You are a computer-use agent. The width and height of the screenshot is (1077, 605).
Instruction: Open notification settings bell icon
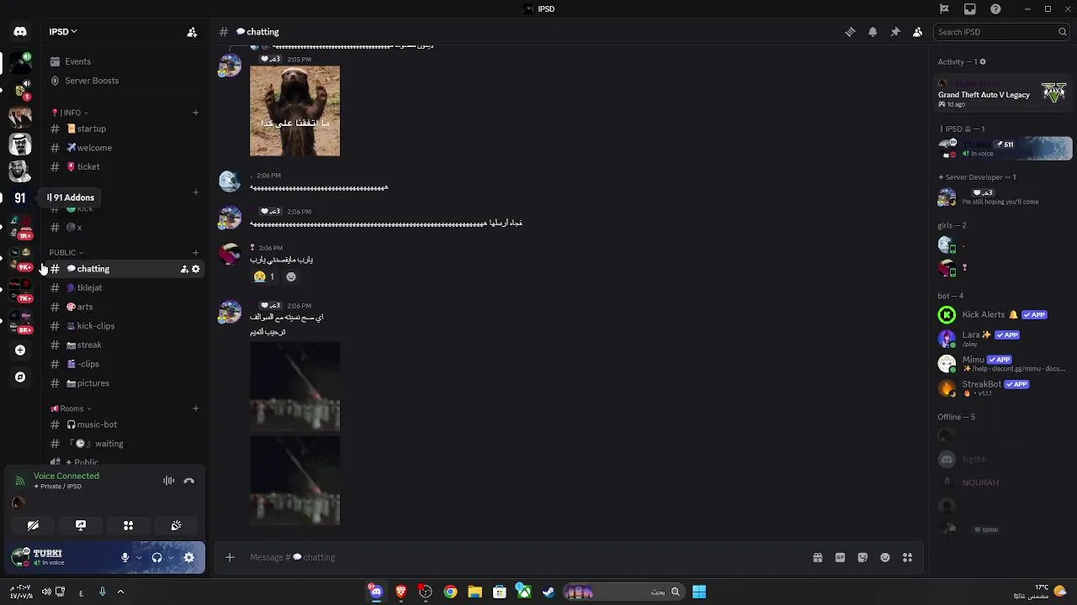(x=873, y=32)
